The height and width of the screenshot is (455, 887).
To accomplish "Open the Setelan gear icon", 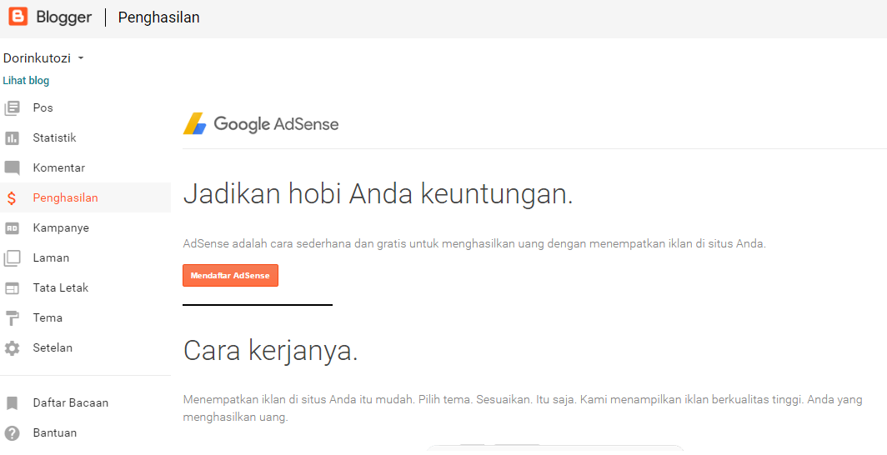I will point(12,348).
